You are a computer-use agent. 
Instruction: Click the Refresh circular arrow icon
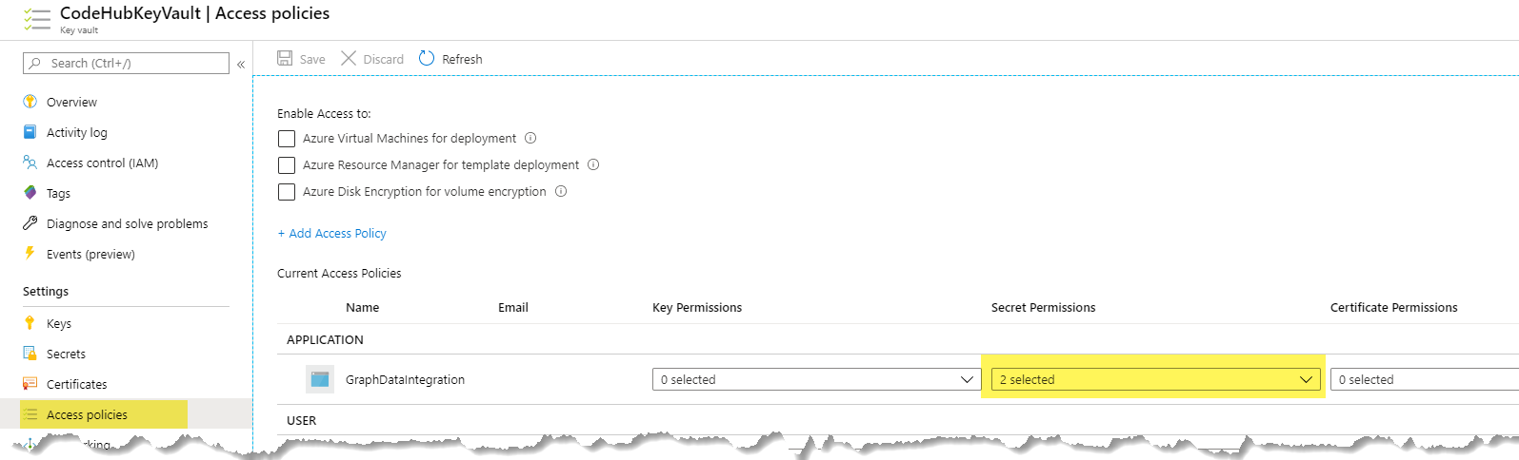pos(427,58)
